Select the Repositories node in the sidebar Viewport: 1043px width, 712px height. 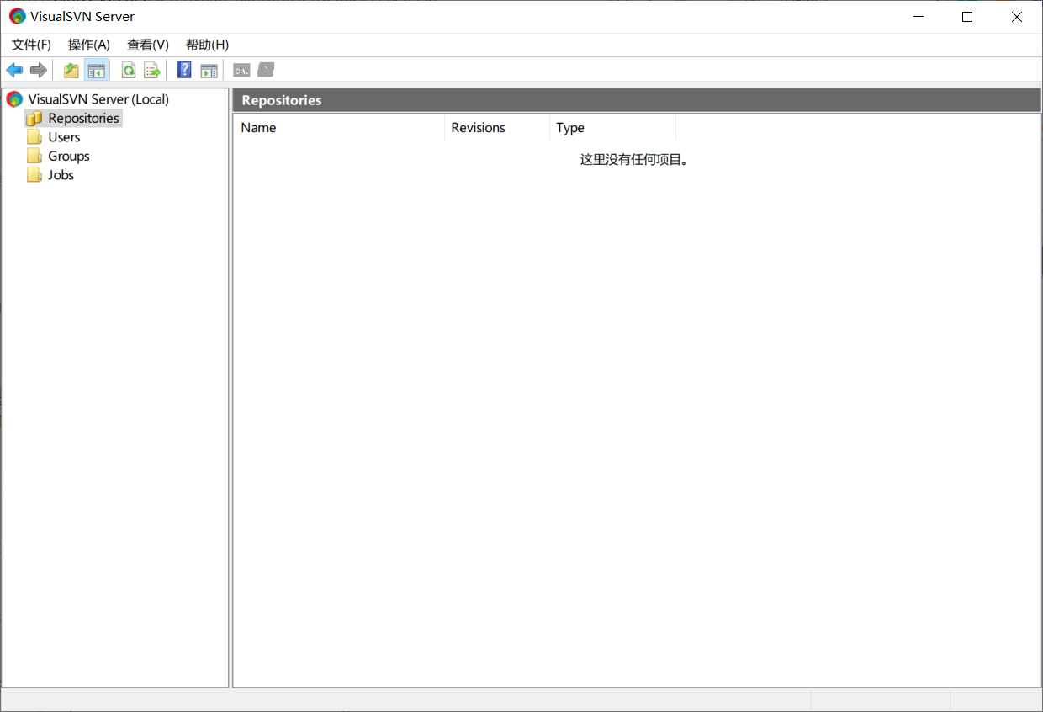(x=82, y=118)
